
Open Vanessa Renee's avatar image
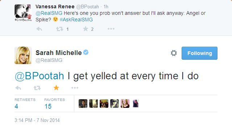23,13
